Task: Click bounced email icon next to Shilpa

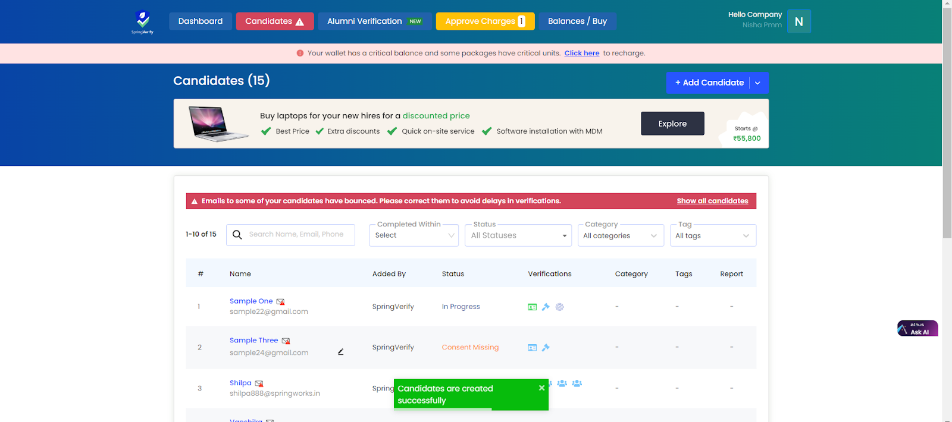Action: coord(259,383)
